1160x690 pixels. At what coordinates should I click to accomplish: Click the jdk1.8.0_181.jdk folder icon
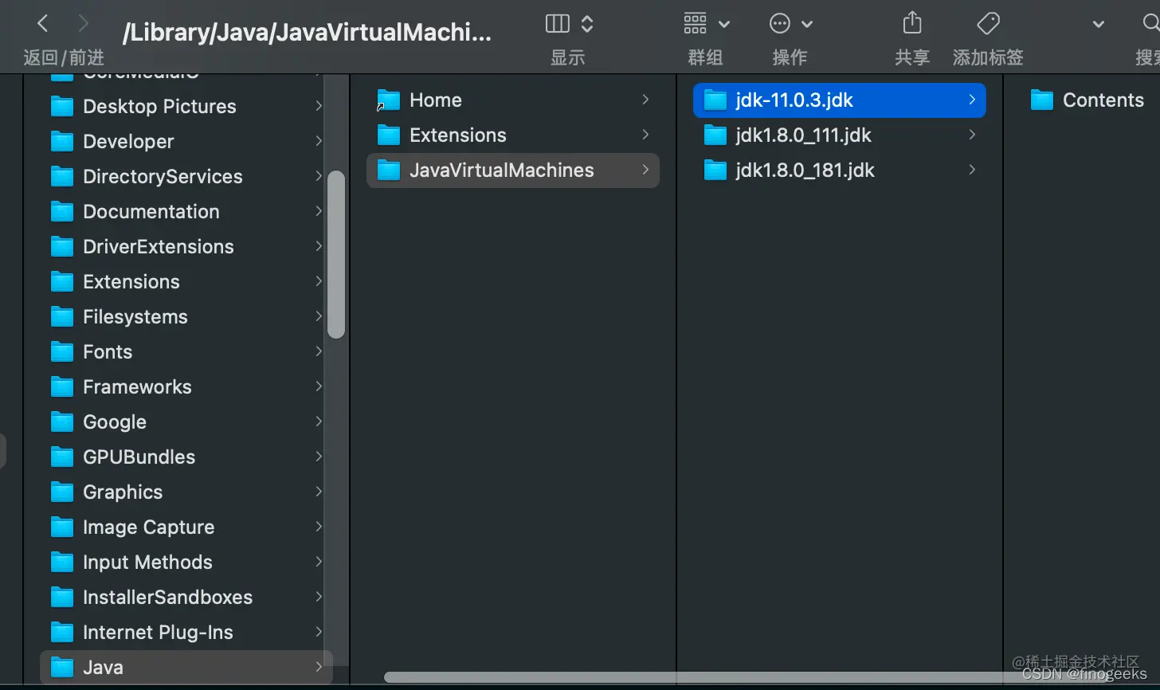715,170
